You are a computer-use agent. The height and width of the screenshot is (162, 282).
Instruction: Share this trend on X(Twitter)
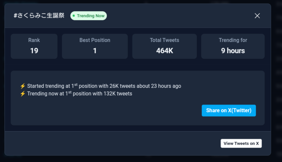229,111
